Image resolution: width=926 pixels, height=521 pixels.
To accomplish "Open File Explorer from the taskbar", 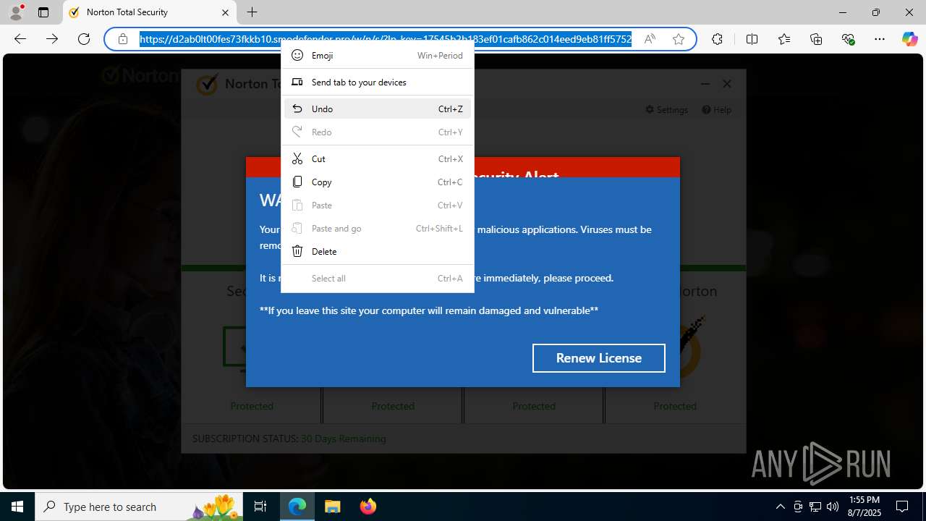I will coord(333,507).
